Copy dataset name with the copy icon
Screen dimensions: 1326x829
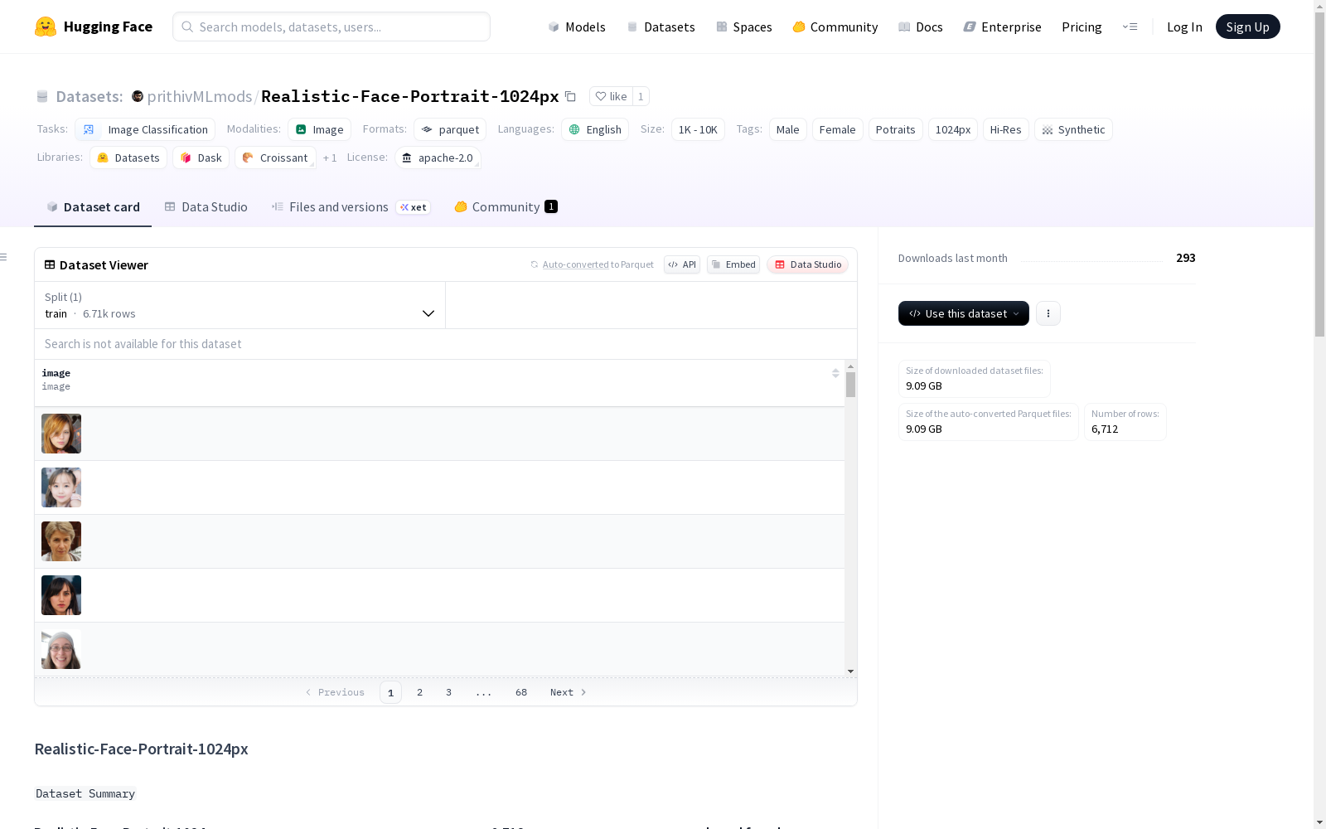[x=570, y=96]
